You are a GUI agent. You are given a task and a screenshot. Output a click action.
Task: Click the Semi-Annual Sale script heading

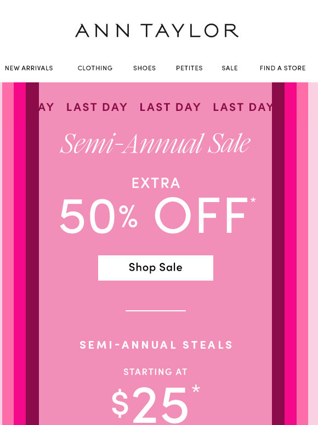[155, 144]
